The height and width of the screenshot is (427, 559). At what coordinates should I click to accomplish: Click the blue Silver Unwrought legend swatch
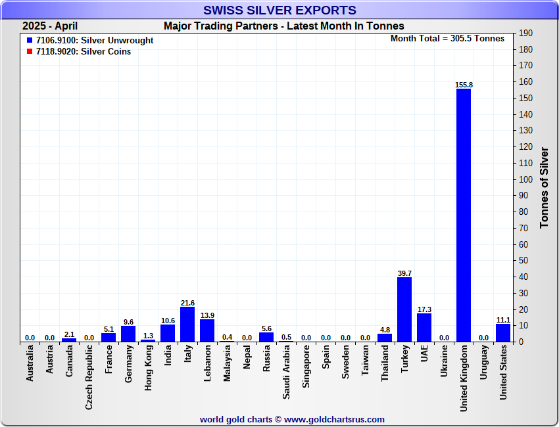30,41
